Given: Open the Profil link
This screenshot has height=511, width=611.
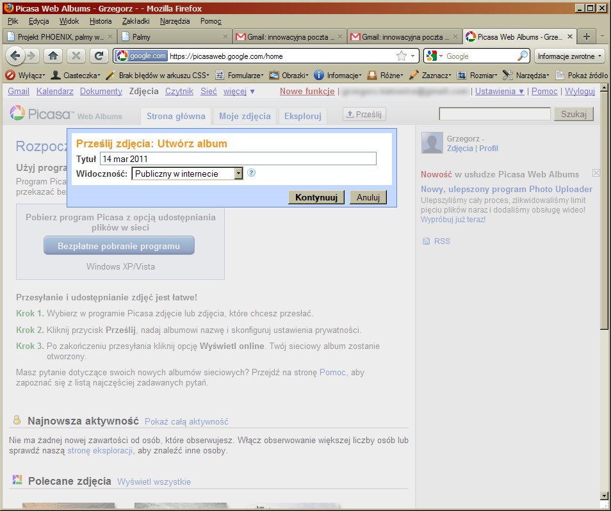Looking at the screenshot, I should (489, 149).
